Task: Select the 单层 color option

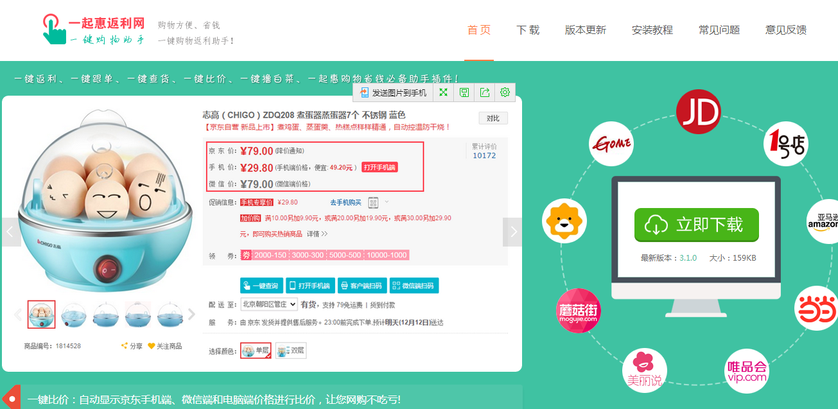Action: pos(256,350)
